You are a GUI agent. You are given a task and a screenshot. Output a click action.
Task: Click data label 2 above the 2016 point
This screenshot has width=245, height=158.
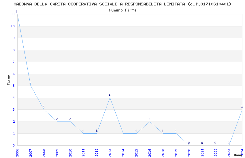149,119
